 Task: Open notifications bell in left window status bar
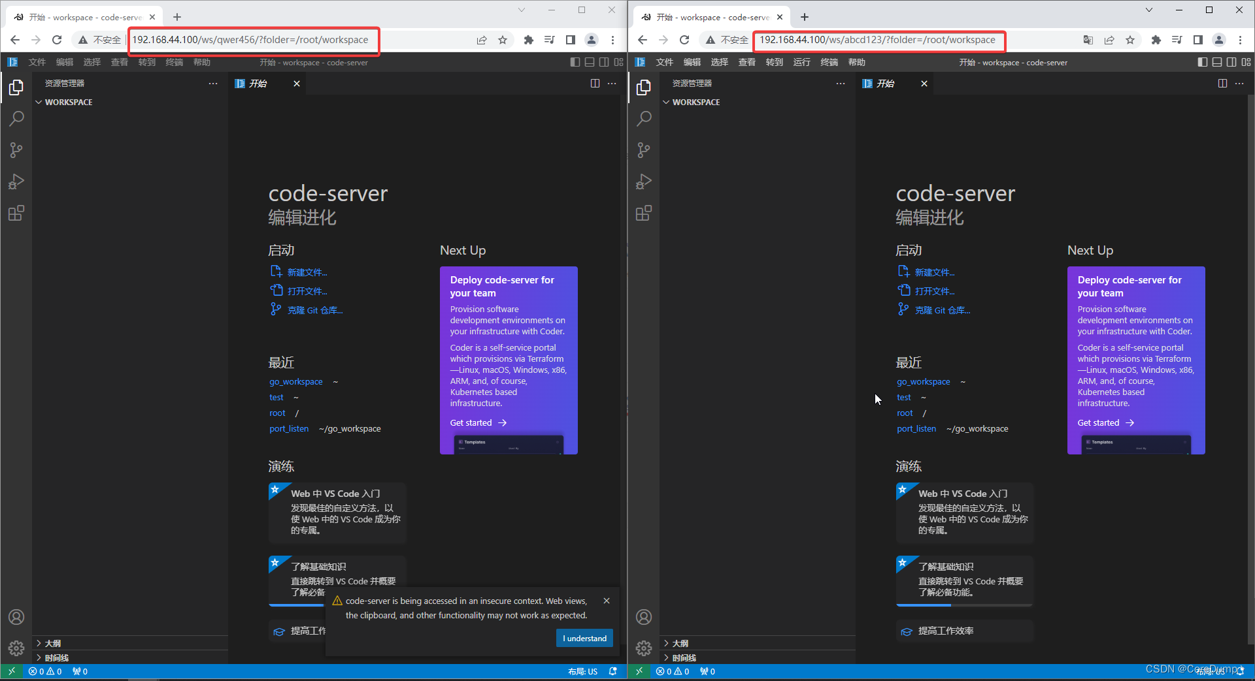point(612,671)
